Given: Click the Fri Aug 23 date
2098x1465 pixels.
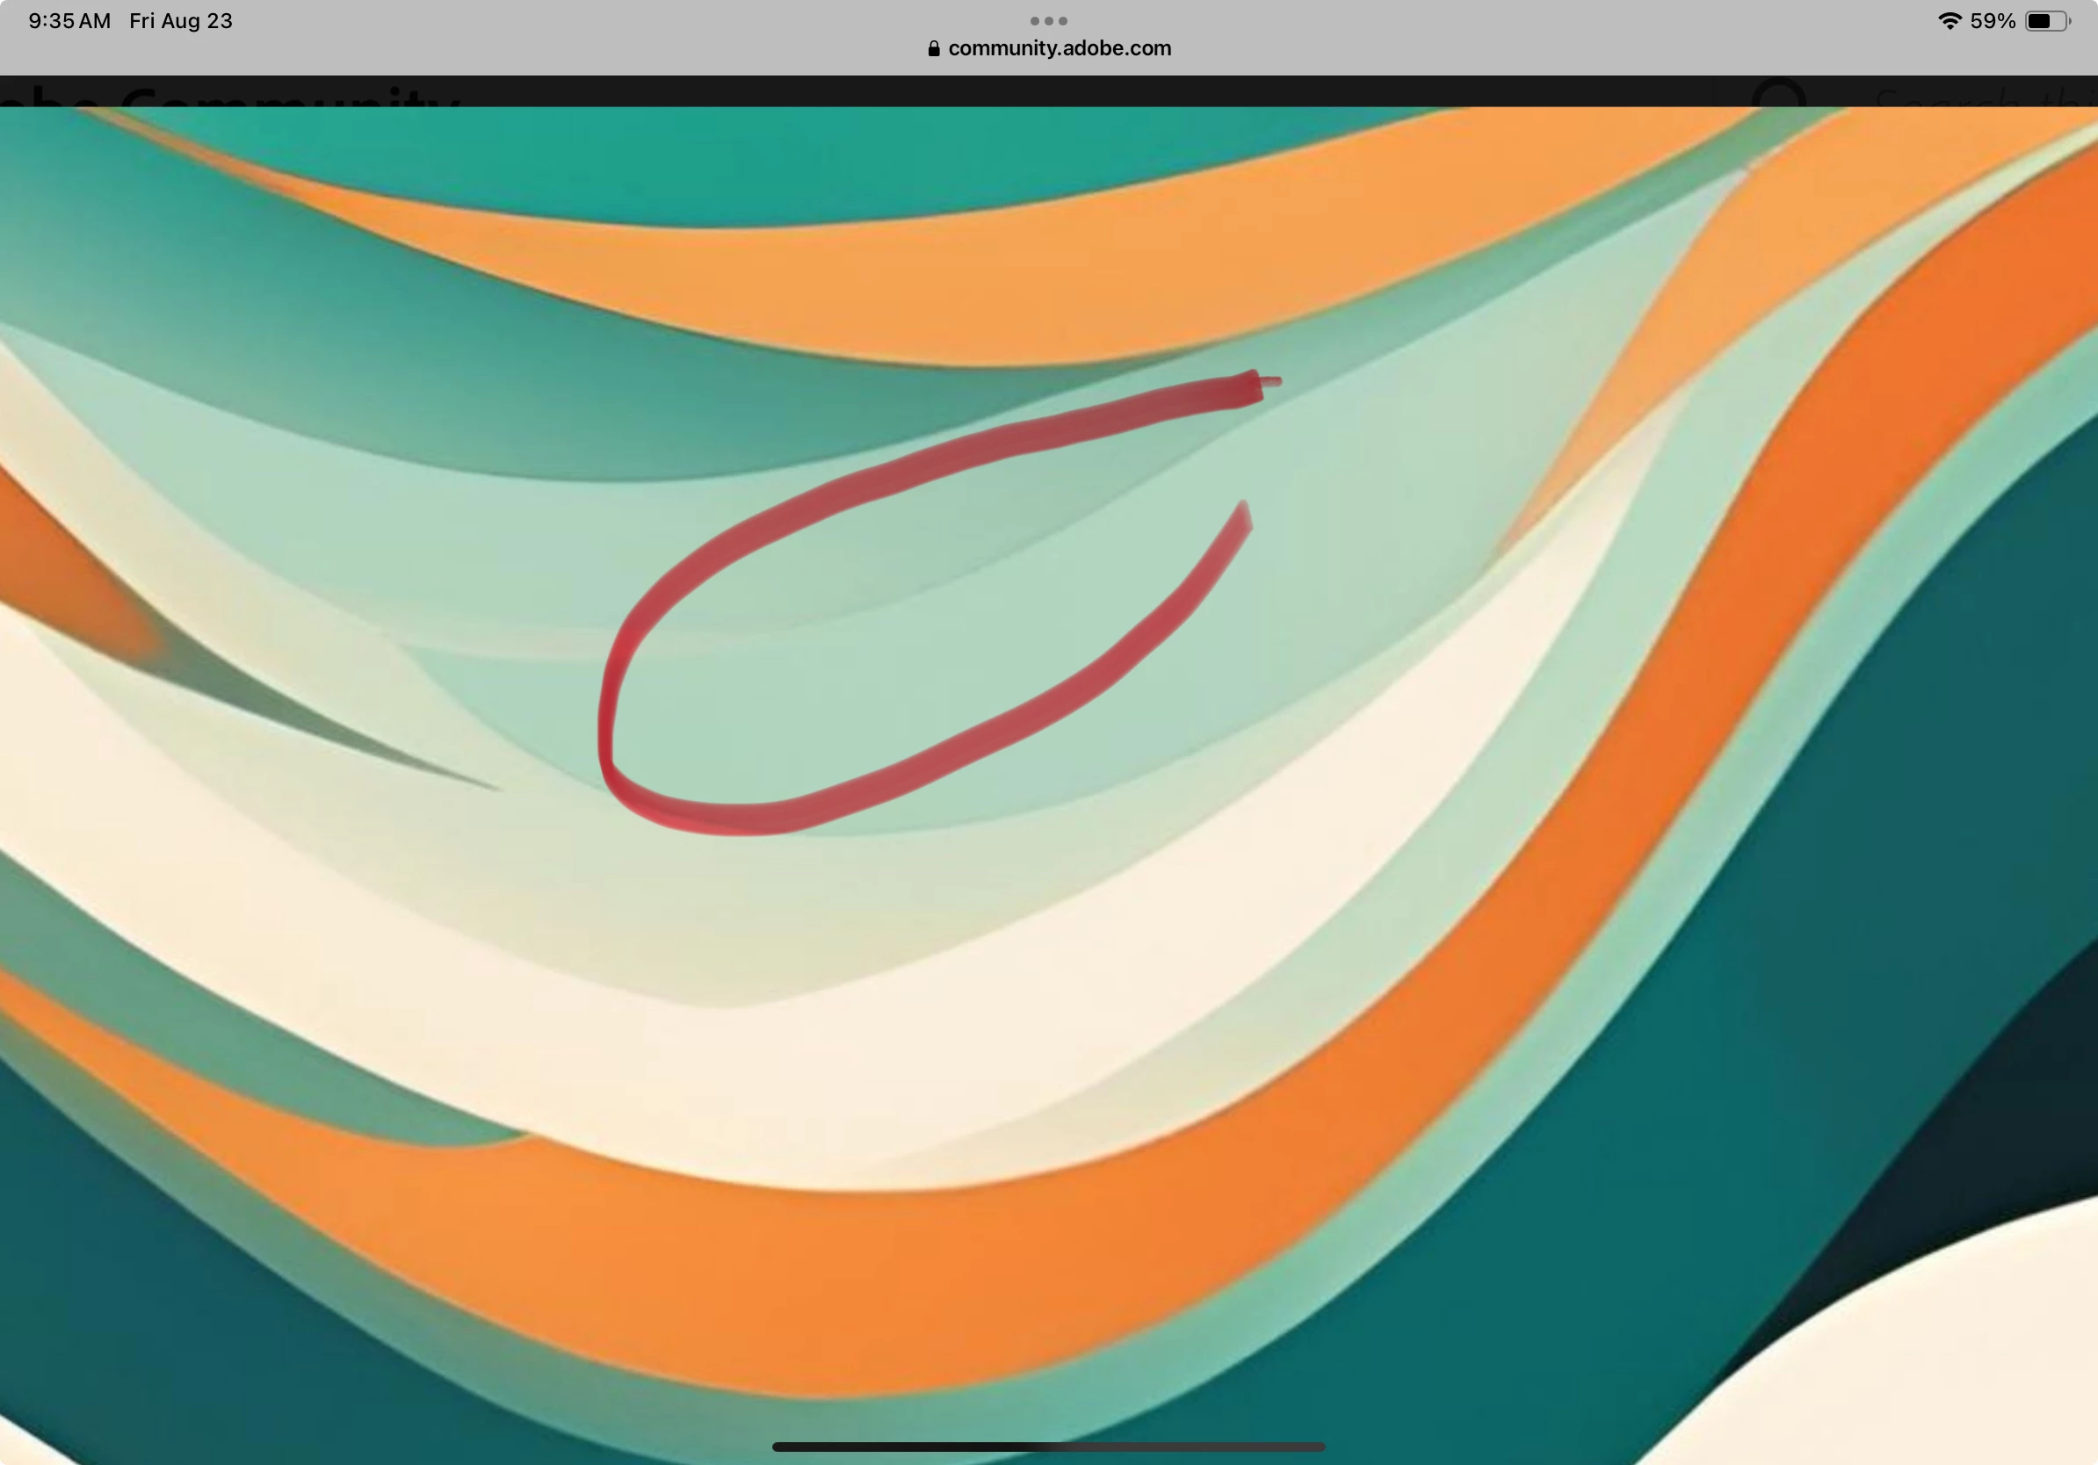Looking at the screenshot, I should tap(181, 21).
